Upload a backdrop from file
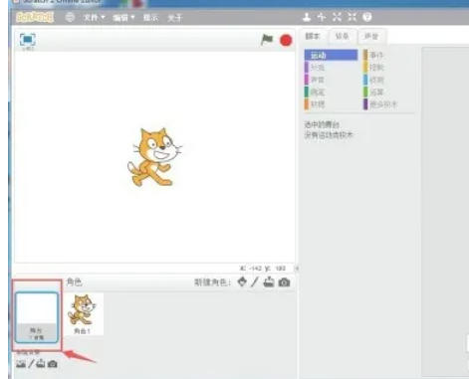This screenshot has width=469, height=379. coord(41,364)
